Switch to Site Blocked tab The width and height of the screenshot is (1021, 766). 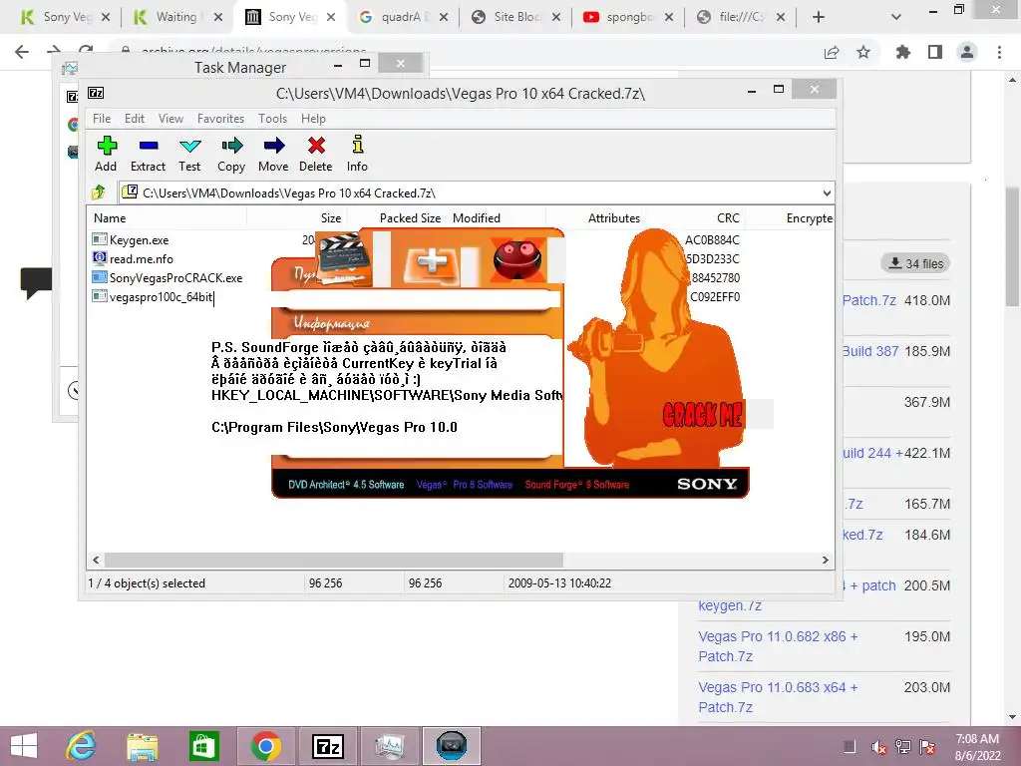pos(515,17)
